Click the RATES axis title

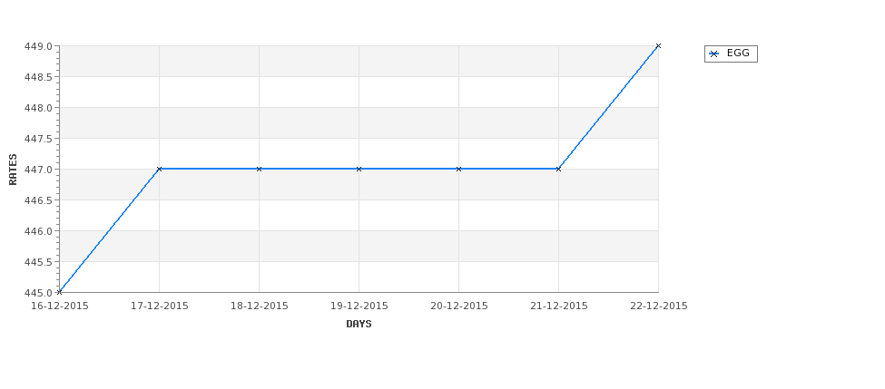click(13, 170)
